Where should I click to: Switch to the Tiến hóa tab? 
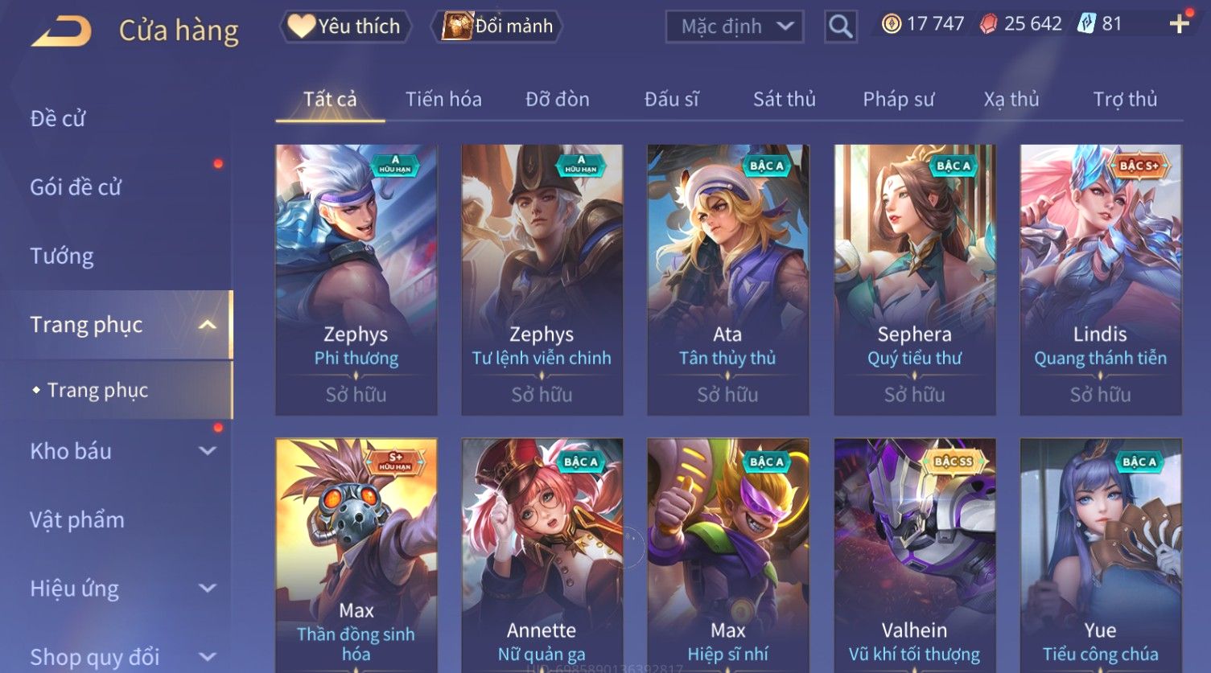pyautogui.click(x=443, y=100)
